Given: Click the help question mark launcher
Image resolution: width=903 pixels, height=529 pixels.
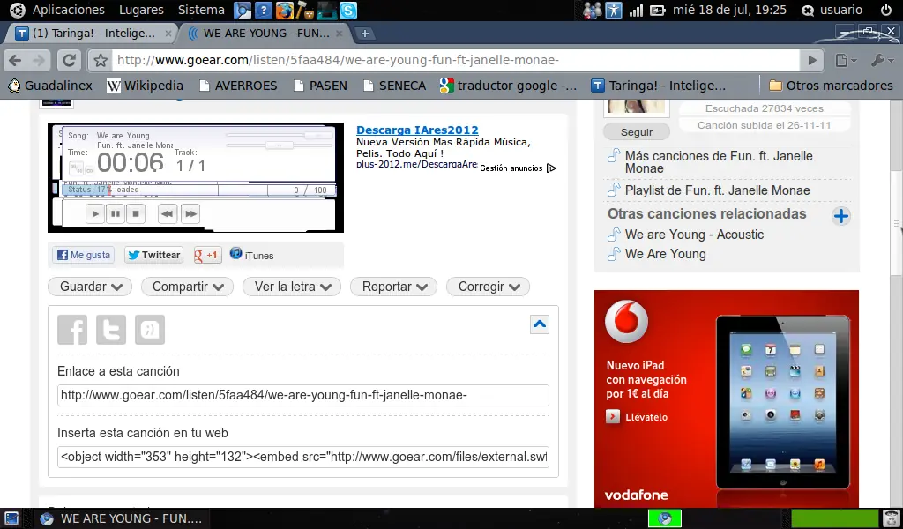Looking at the screenshot, I should click(x=263, y=10).
